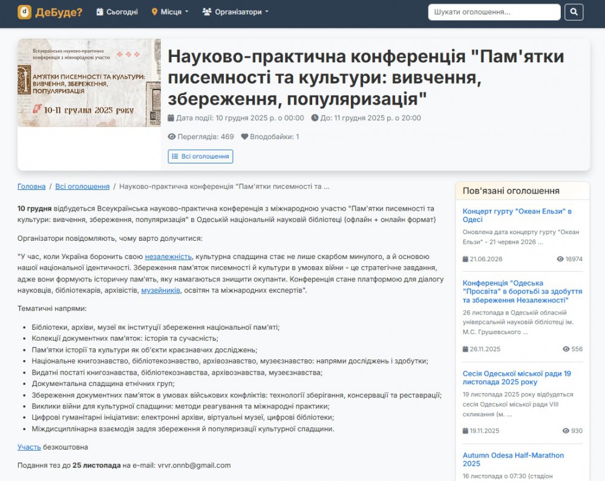Open the Одеська Просвіта conference announcement
The height and width of the screenshot is (481, 605).
(522, 292)
